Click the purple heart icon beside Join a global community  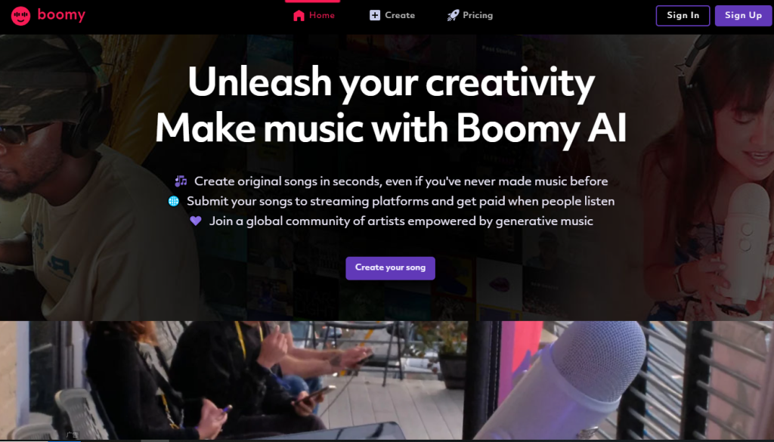coord(196,221)
